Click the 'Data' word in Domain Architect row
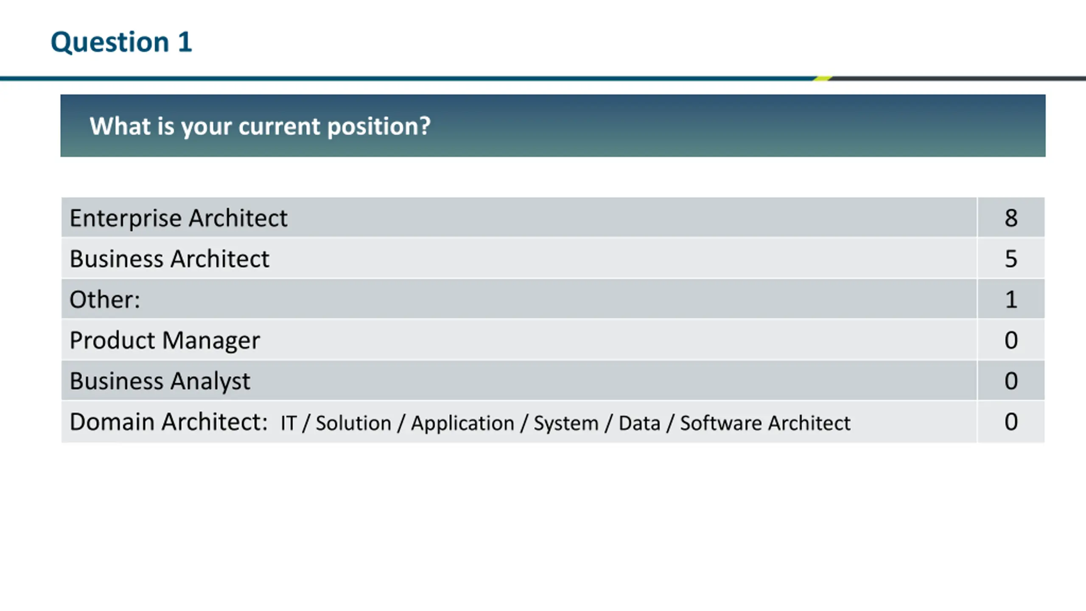Screen dimensions: 1086x611 [x=639, y=423]
